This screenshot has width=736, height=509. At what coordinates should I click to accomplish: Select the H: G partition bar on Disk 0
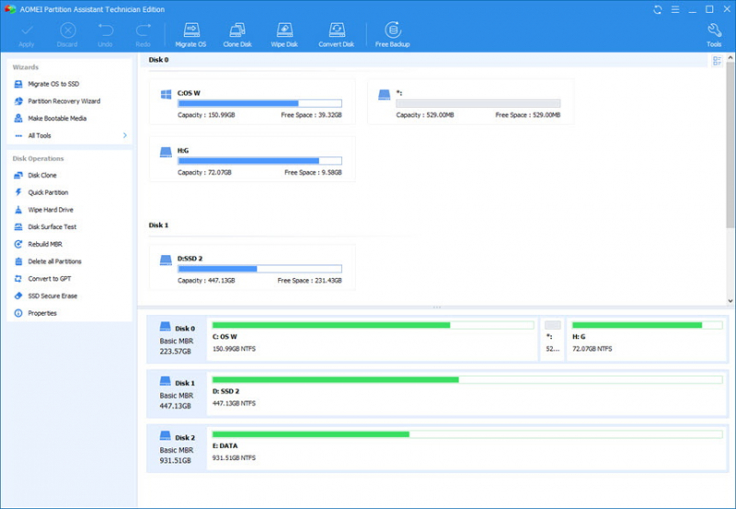coord(647,325)
